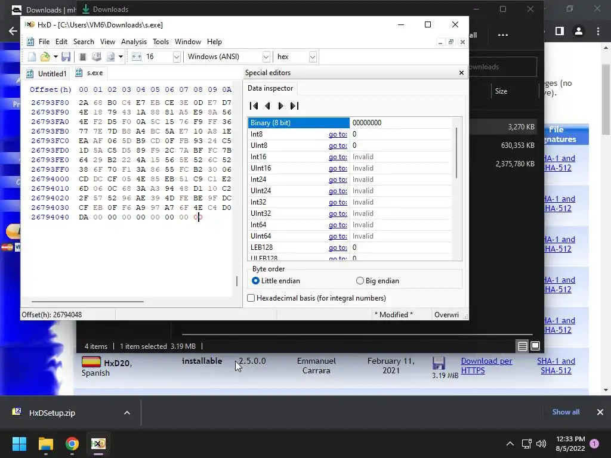The image size is (611, 458).
Task: Click the Size column header in Downloads window
Action: tap(501, 91)
